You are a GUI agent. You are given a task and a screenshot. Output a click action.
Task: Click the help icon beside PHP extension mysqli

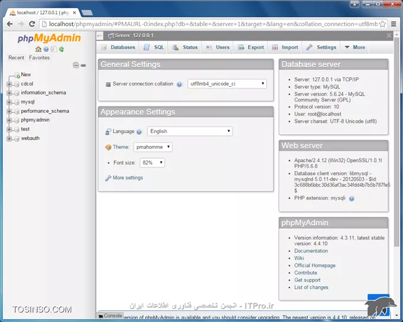tap(352, 198)
